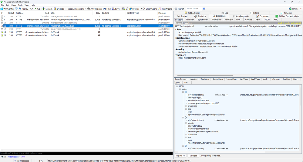Screen dimensions: 303x162
Task: Open Find sessions dialog
Action: [107, 9]
